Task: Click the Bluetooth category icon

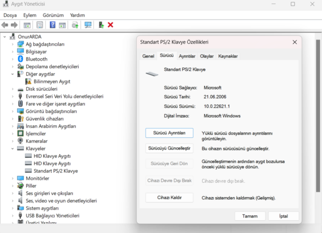Action: point(21,59)
